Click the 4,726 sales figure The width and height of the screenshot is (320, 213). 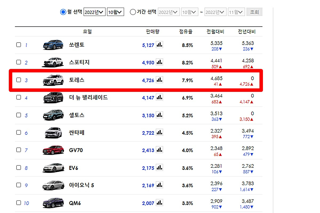tap(148, 80)
